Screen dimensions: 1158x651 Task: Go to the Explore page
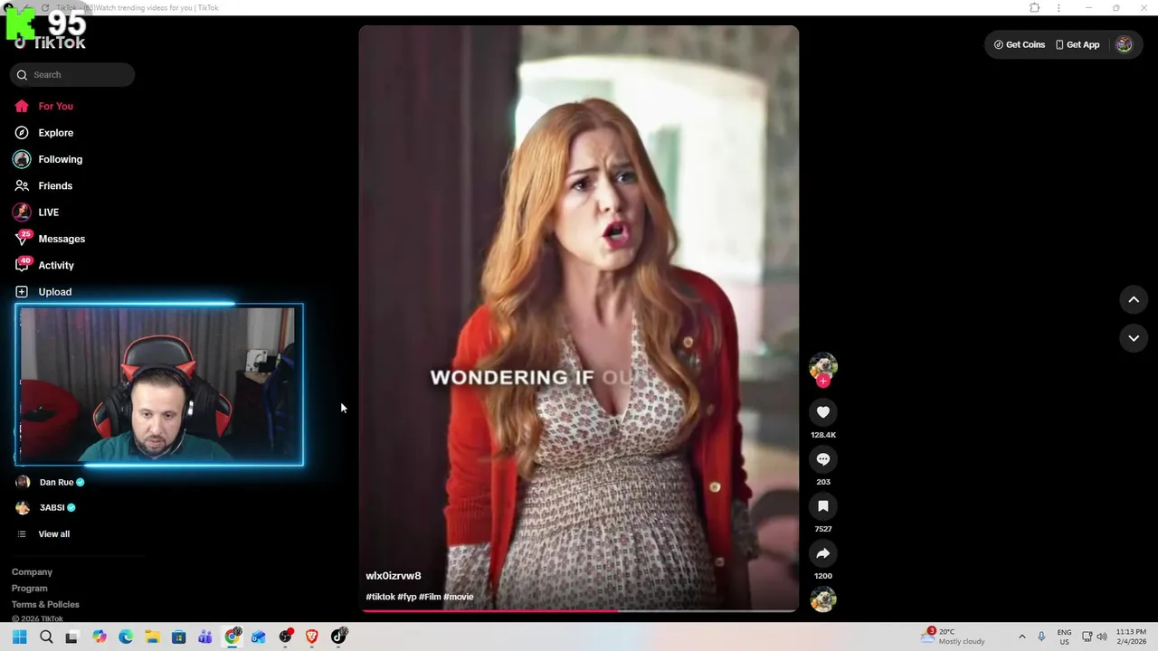[x=55, y=133]
